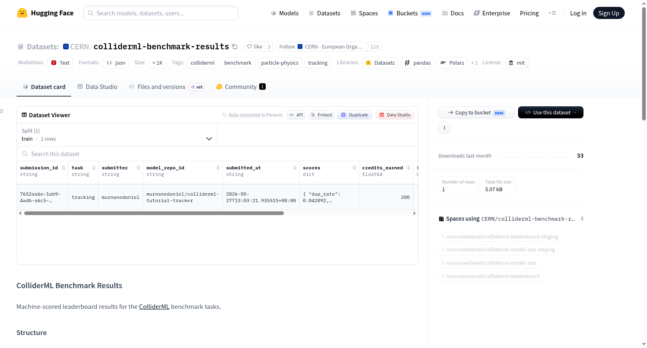The height and width of the screenshot is (348, 647).
Task: Click the benchmark tag
Action: pos(238,63)
